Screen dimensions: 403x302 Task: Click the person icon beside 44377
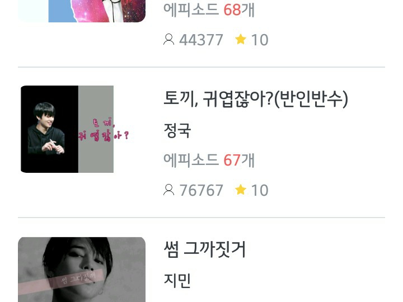click(169, 40)
